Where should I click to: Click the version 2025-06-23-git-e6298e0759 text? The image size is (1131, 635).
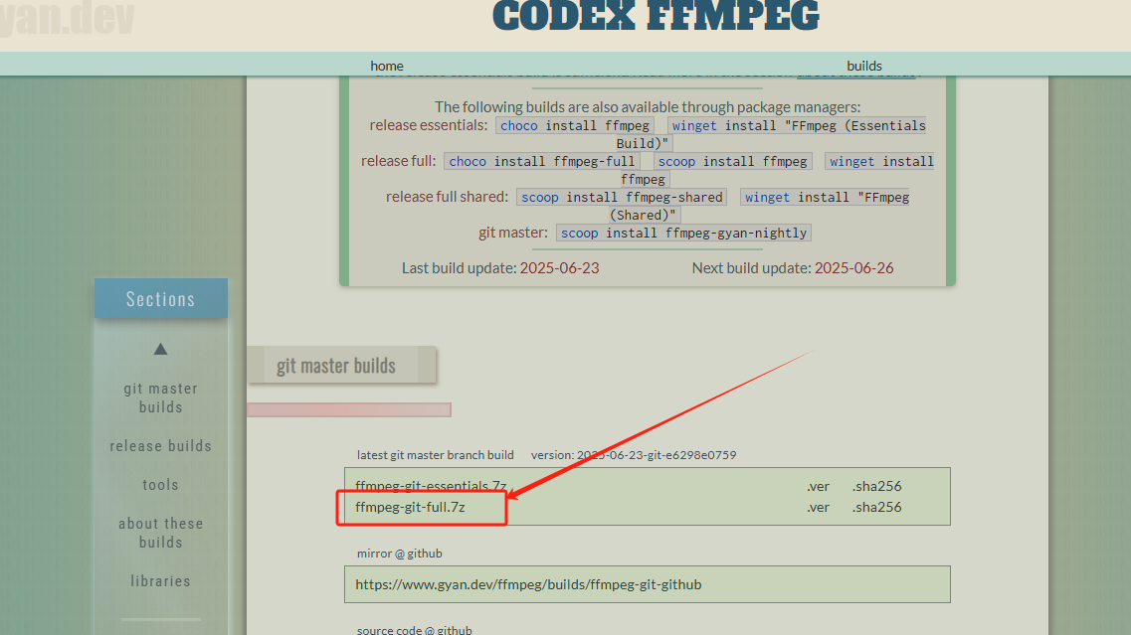[634, 455]
